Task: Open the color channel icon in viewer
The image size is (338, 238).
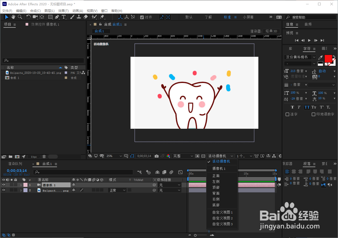Action: coord(168,156)
